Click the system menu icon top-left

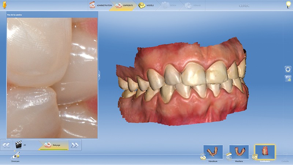[4, 5]
